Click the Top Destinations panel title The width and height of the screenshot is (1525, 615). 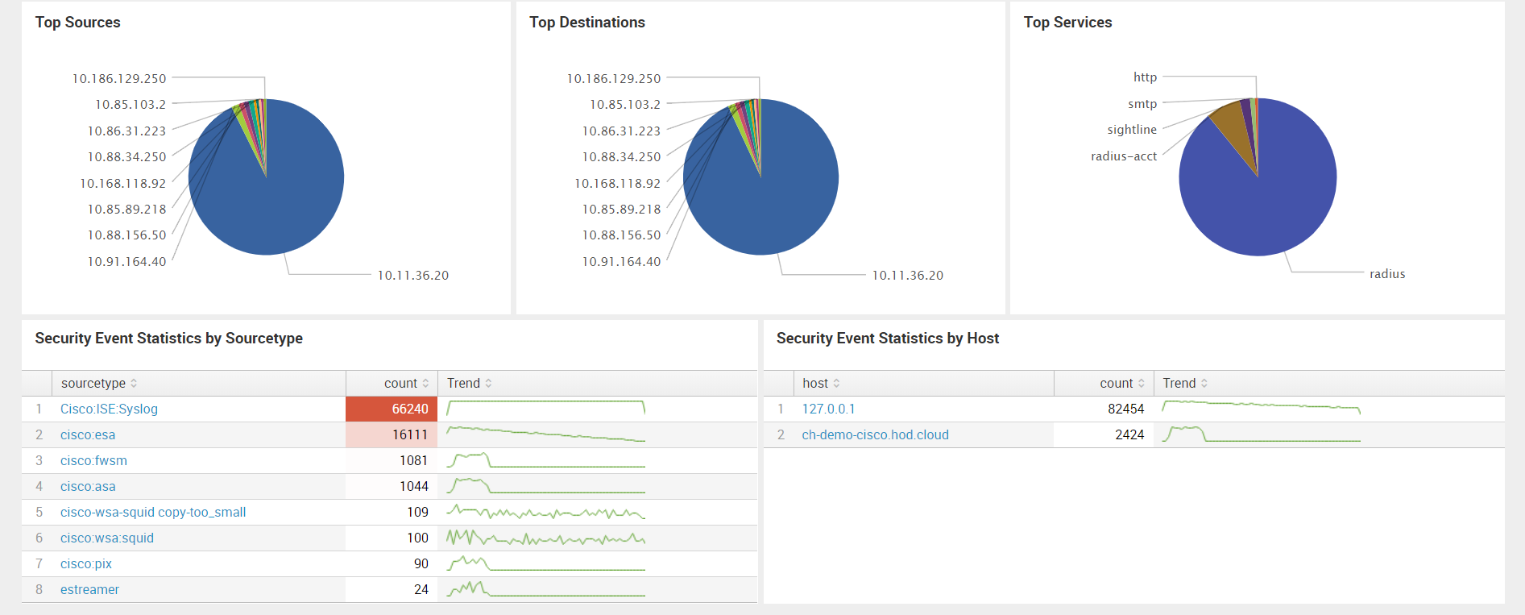coord(587,23)
